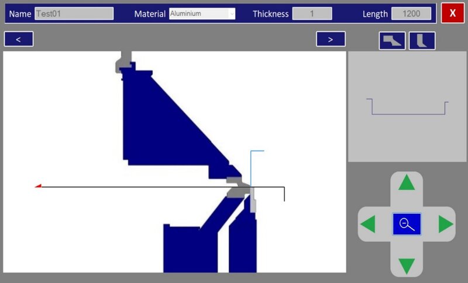Click the Thickness value field
The width and height of the screenshot is (468, 283).
tap(312, 13)
